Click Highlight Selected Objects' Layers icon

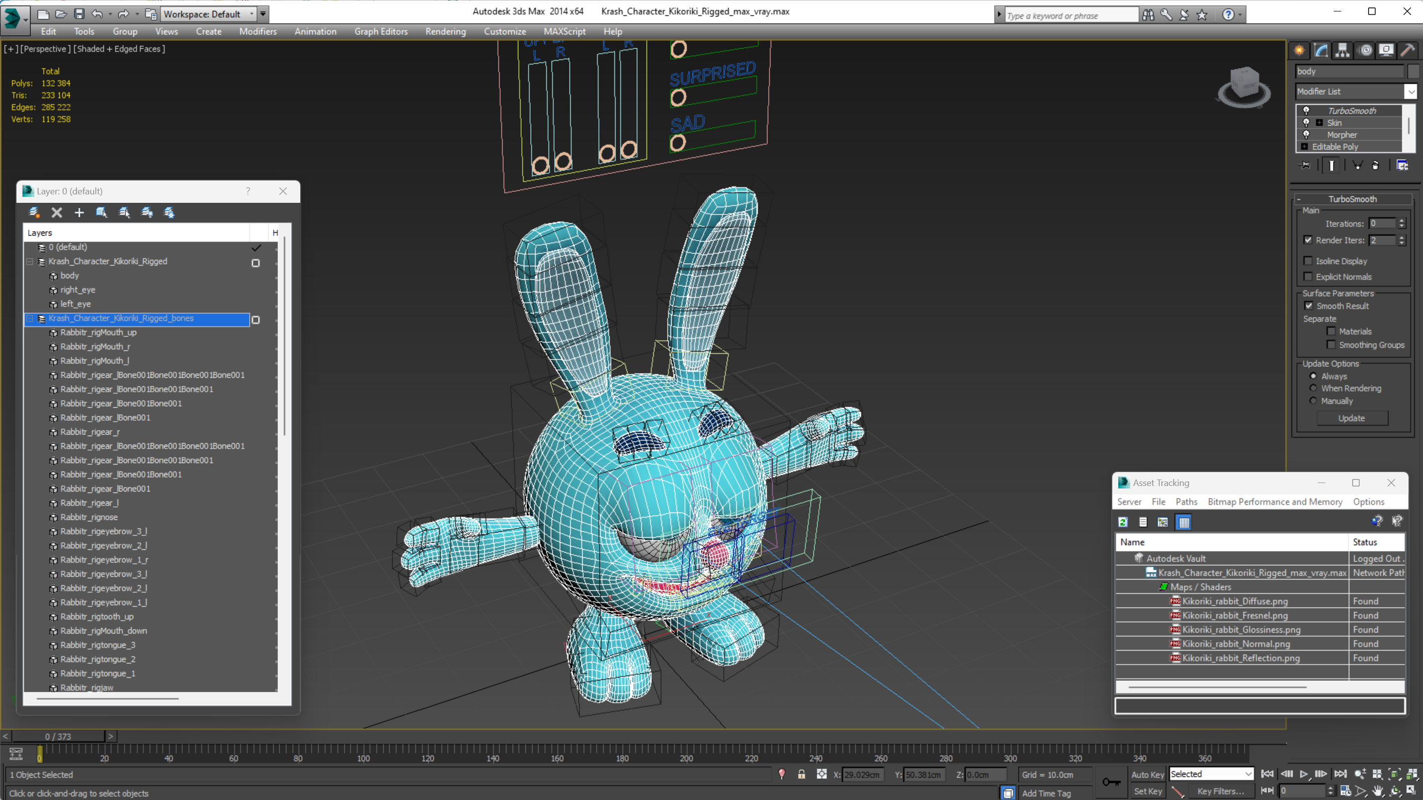click(x=124, y=212)
